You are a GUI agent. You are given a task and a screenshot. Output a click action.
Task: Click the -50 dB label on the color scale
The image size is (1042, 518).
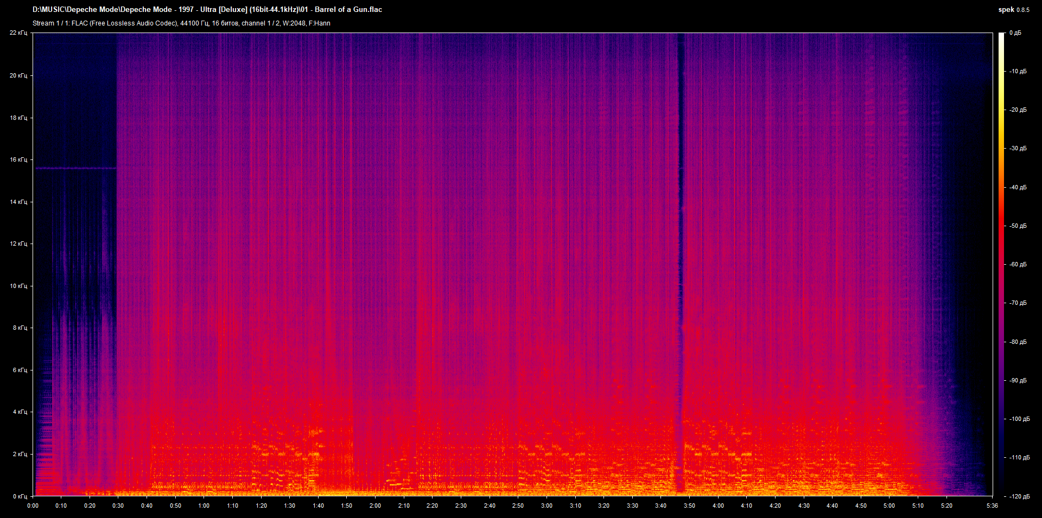coord(1018,226)
